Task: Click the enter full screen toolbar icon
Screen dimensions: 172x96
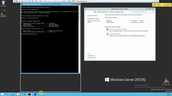Action: (x=64, y=1)
